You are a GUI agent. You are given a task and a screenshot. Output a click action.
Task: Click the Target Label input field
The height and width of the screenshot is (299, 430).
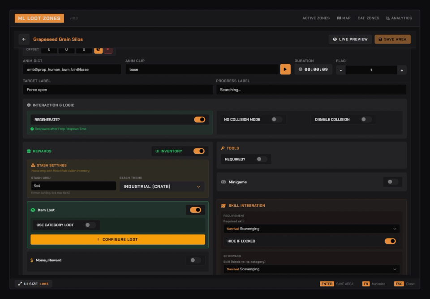pos(118,90)
